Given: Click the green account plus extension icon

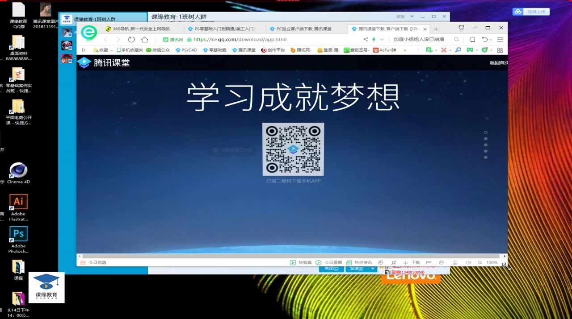Looking at the screenshot, I should click(429, 50).
